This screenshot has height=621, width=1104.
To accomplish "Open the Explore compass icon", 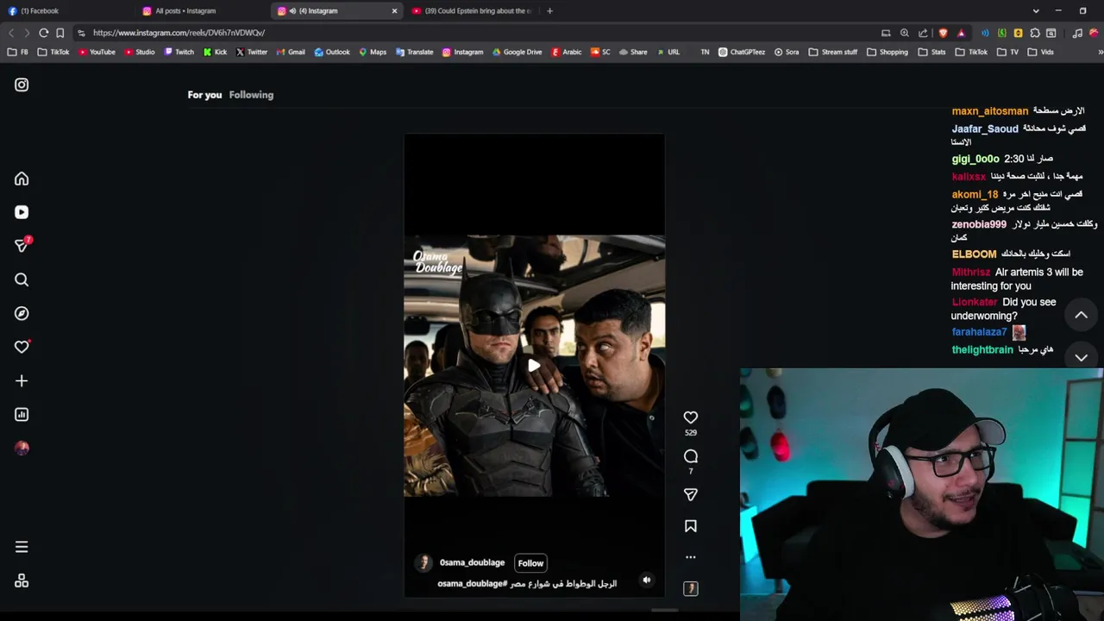I will pyautogui.click(x=22, y=313).
